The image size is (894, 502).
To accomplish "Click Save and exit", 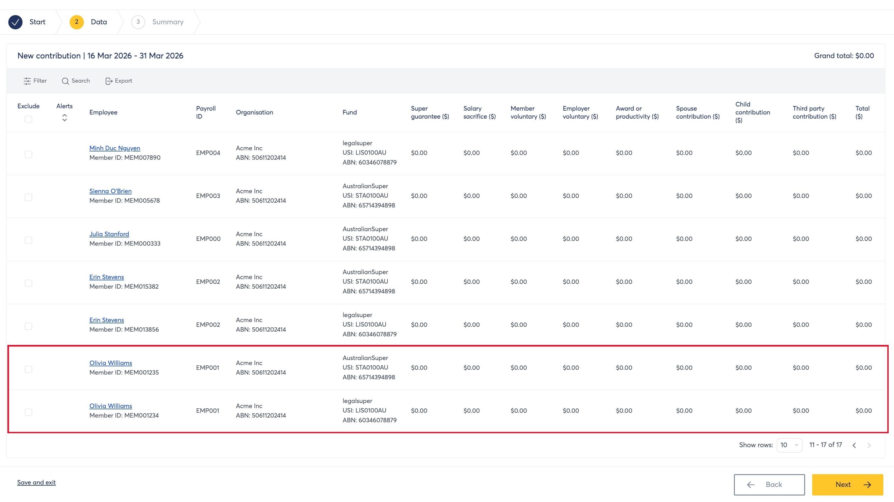I will (x=36, y=482).
